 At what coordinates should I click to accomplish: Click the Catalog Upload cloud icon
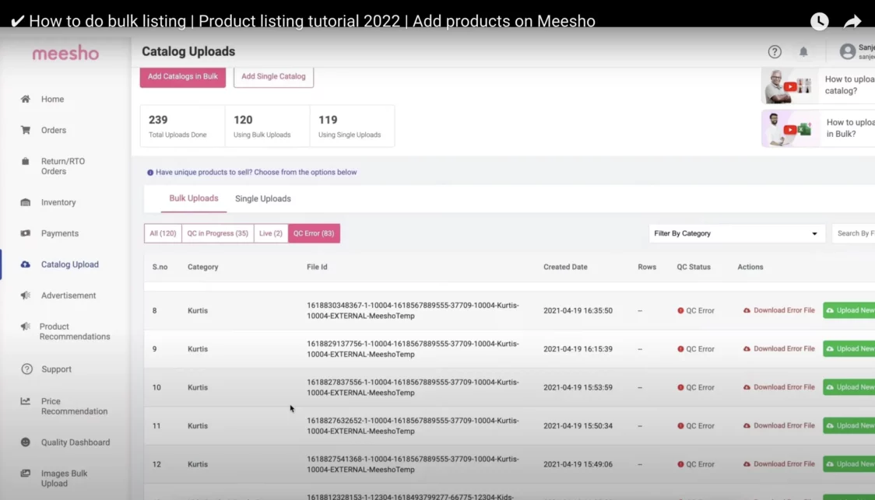pyautogui.click(x=26, y=264)
